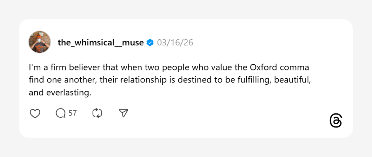This screenshot has width=372, height=157.
Task: Like the post with the heart icon
Action: tap(35, 113)
